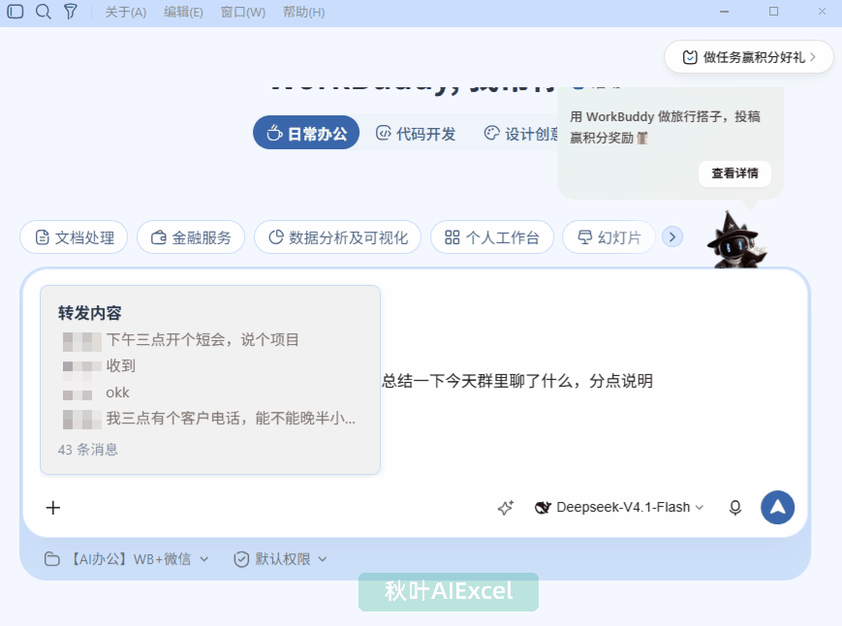Image resolution: width=842 pixels, height=626 pixels.
Task: Open the 帮助(H) menu
Action: (303, 12)
